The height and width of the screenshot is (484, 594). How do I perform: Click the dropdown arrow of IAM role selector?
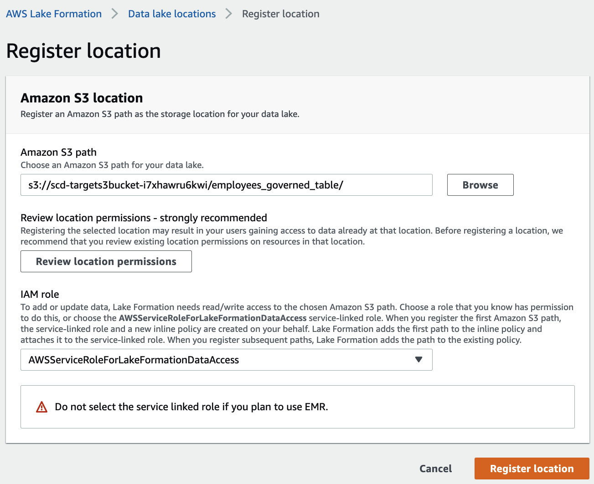coord(419,360)
